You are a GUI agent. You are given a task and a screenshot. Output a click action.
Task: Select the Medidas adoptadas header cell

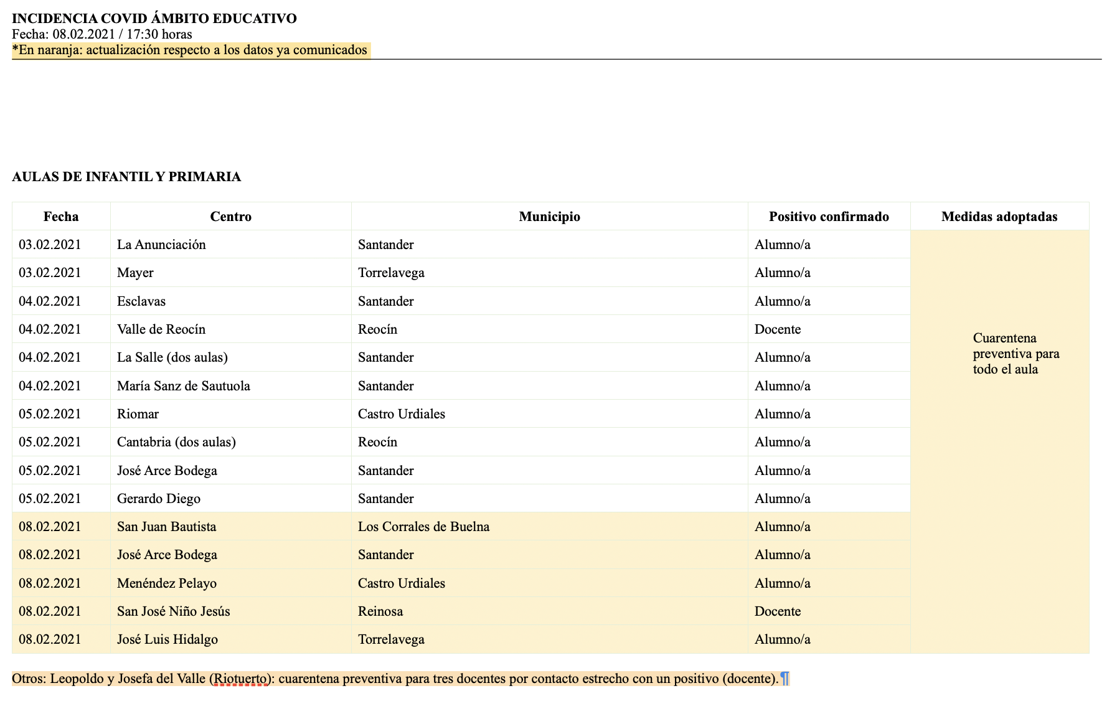tap(999, 217)
